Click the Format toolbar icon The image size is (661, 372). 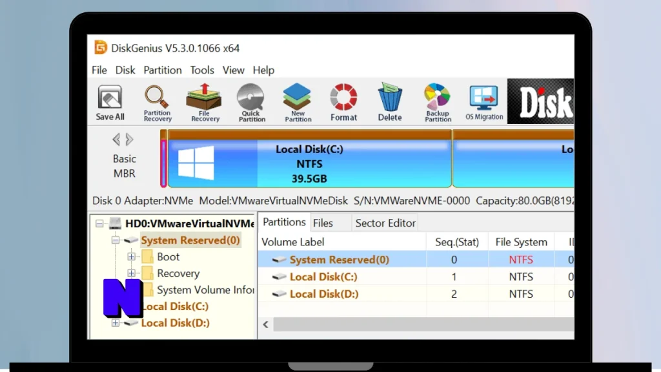pos(343,103)
